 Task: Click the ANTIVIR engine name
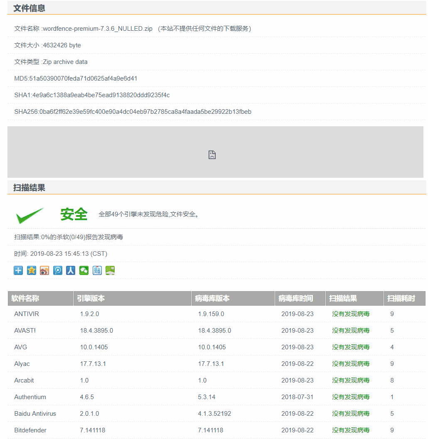tap(27, 314)
